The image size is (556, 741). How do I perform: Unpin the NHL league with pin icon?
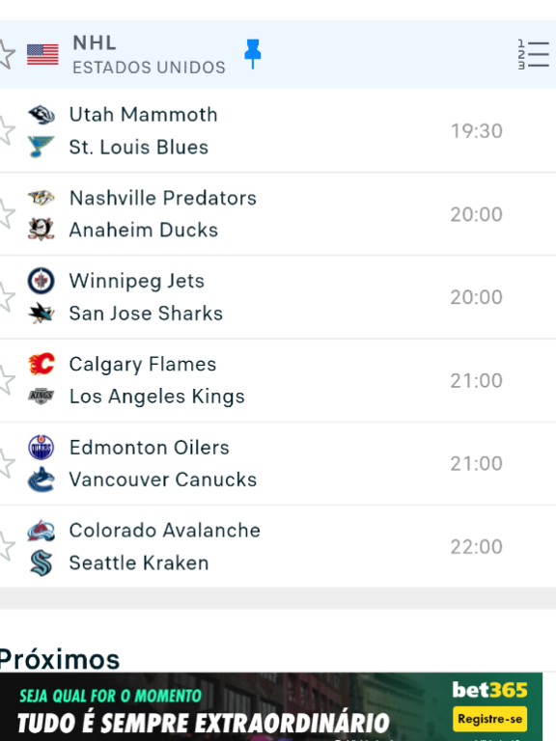tap(253, 54)
